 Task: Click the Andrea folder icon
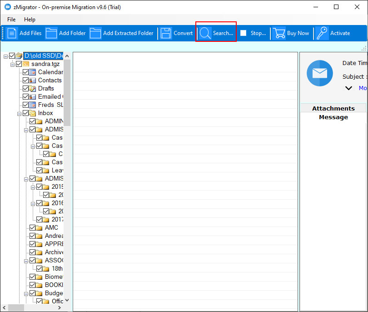click(39, 236)
